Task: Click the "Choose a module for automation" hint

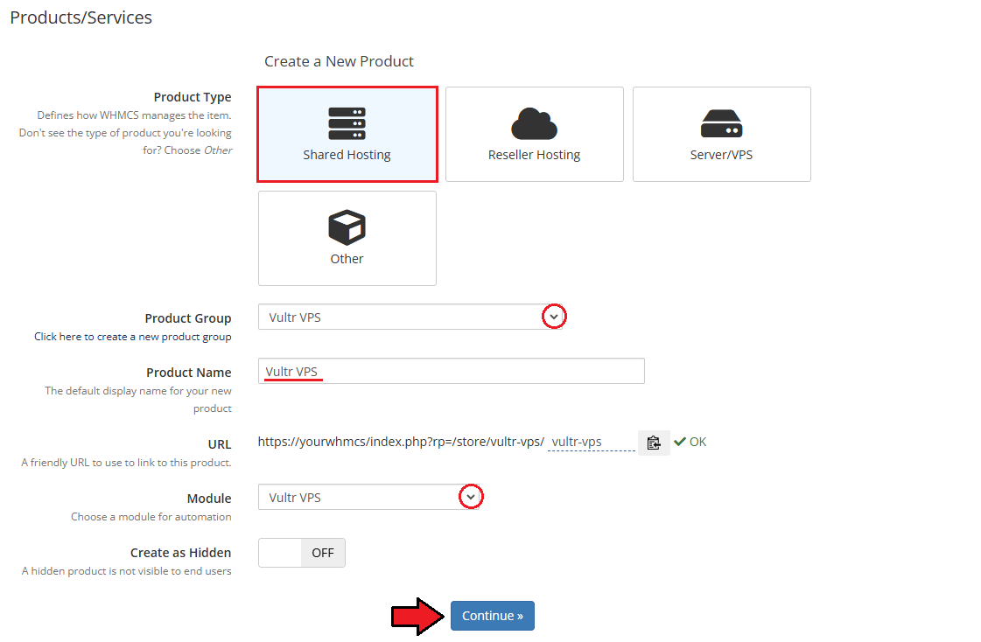Action: pos(151,517)
